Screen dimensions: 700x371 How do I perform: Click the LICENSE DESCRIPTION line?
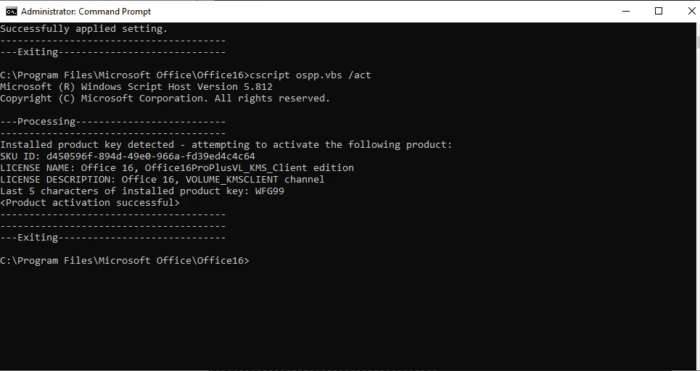162,179
